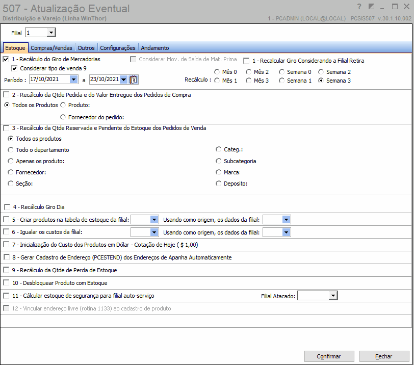This screenshot has height=365, width=414.
Task: Select Todos os produtos under option 3
Action: (10, 139)
